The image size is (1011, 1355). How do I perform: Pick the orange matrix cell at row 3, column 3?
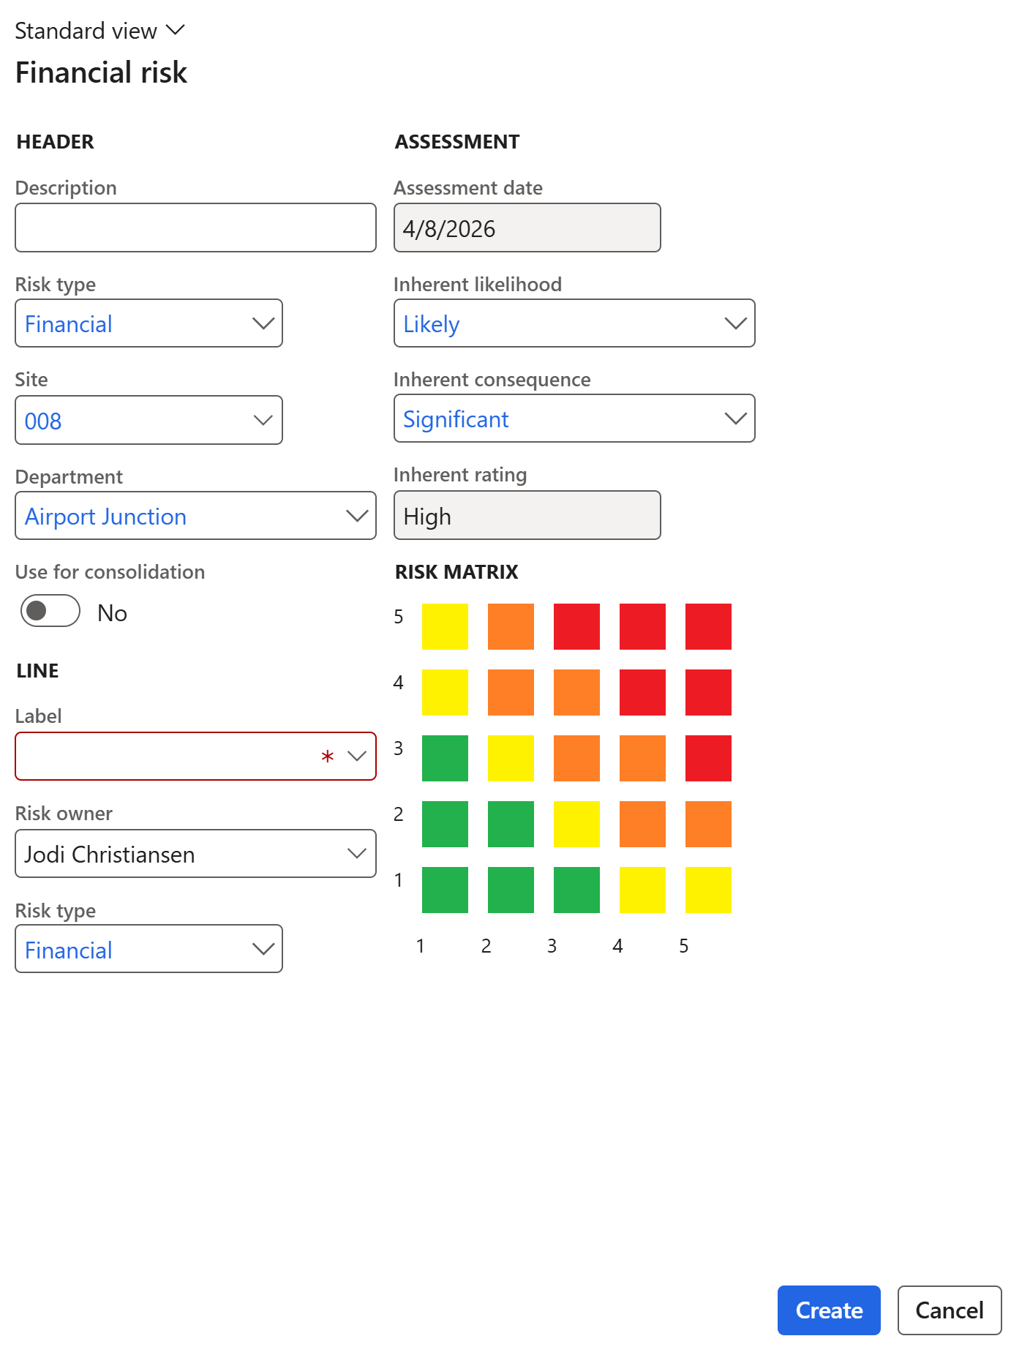tap(576, 758)
